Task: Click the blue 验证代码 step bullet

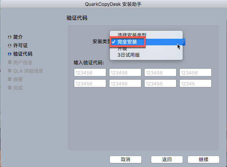Action: [10, 54]
